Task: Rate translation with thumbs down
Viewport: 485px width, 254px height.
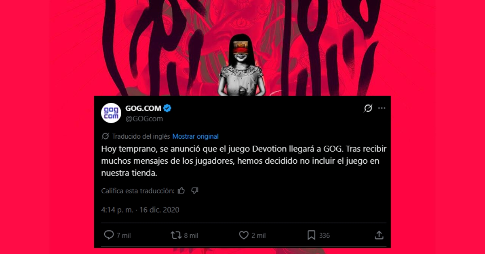Action: point(195,191)
